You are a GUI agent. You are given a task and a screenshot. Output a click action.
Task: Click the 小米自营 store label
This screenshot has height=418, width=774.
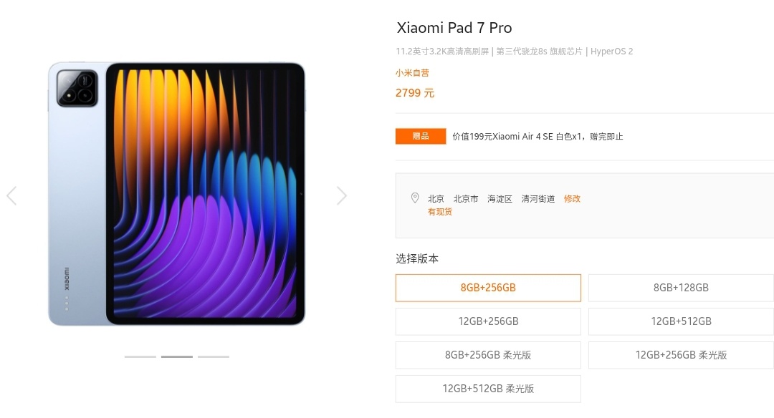pos(412,73)
